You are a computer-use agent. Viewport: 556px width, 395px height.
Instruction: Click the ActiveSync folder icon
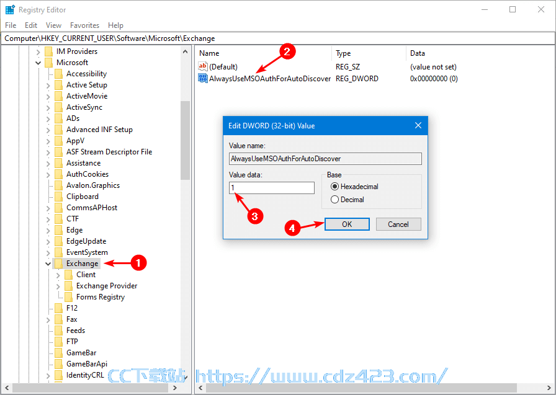59,107
